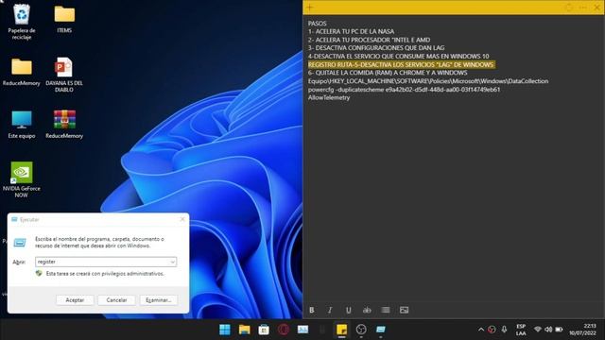Toggle bold formatting in Sticky Notes
Viewport: 605px width, 340px height.
(312, 310)
